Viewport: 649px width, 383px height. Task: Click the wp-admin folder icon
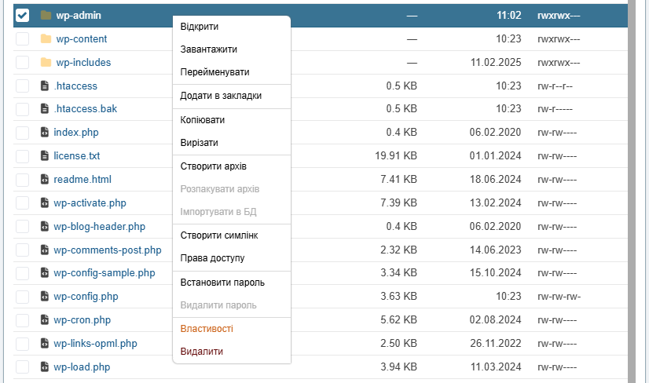(x=46, y=15)
